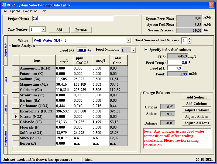Click the Calcium mg/l cell 110,316

(64, 90)
